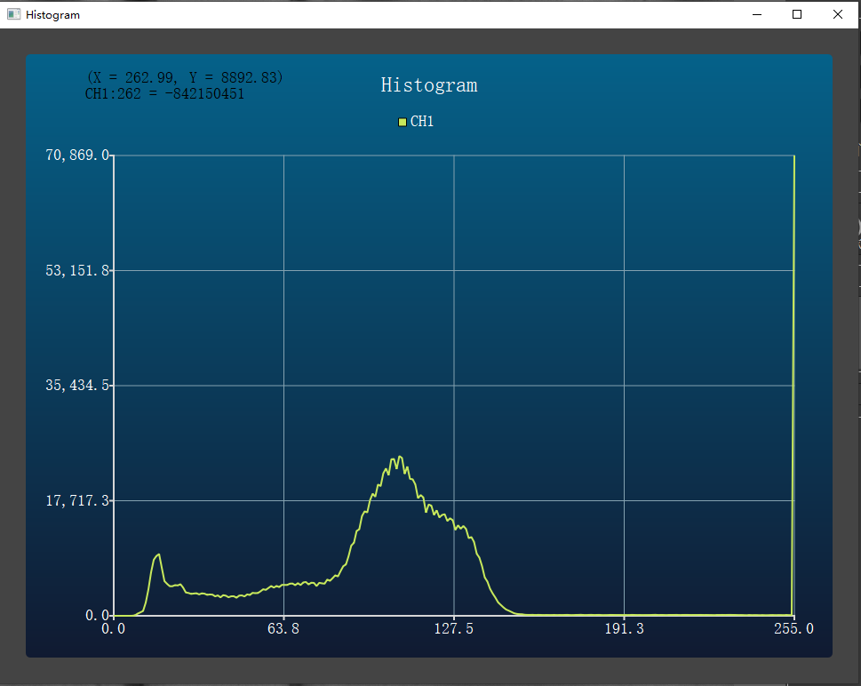Click the 255.0 axis label
Image resolution: width=861 pixels, height=686 pixels.
(793, 628)
